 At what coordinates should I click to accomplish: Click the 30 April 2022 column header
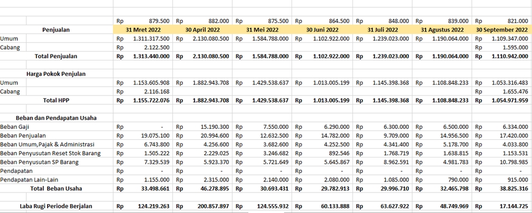203,30
